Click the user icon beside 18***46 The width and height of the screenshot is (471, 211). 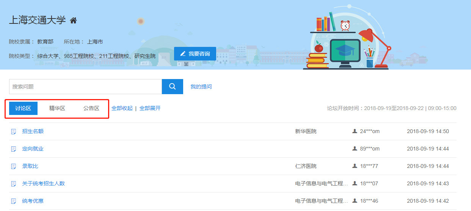(355, 201)
